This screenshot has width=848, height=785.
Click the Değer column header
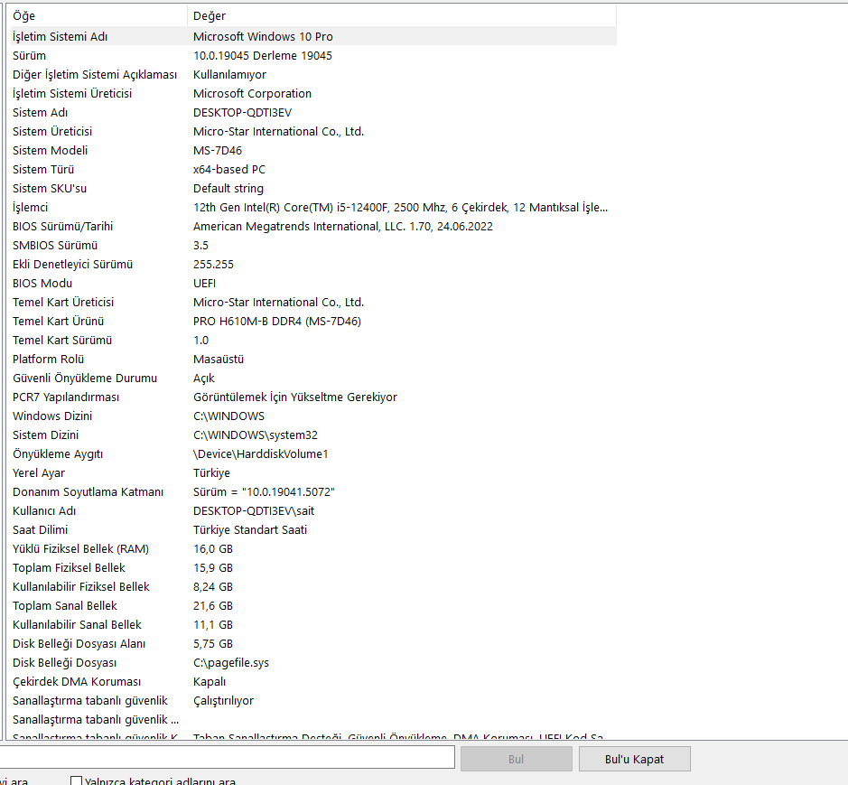pos(402,15)
